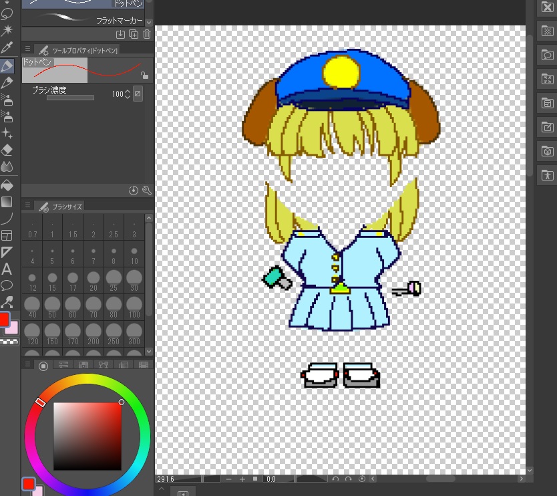Click the fit-to-screen square button below canvas

pos(255,479)
